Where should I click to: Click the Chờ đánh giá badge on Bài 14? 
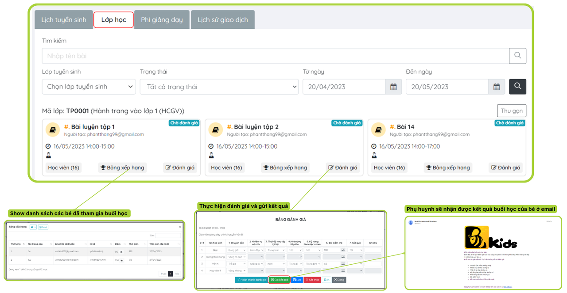pos(510,123)
